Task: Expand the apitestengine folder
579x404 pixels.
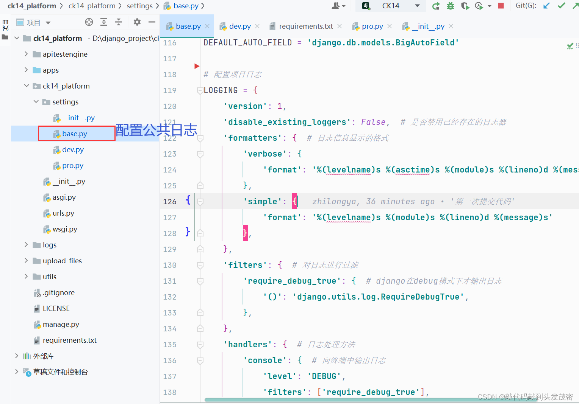Action: 26,54
